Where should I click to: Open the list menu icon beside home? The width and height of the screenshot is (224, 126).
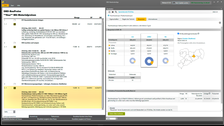tap(113, 12)
